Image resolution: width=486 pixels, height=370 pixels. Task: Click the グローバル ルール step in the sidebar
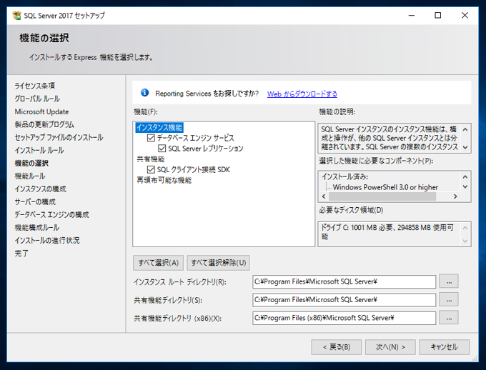tap(37, 99)
